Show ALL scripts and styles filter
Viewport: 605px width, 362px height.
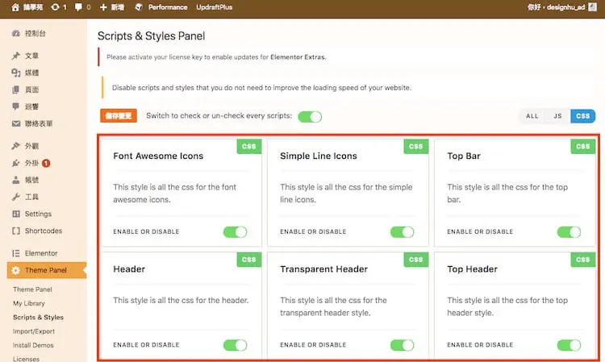pos(532,116)
